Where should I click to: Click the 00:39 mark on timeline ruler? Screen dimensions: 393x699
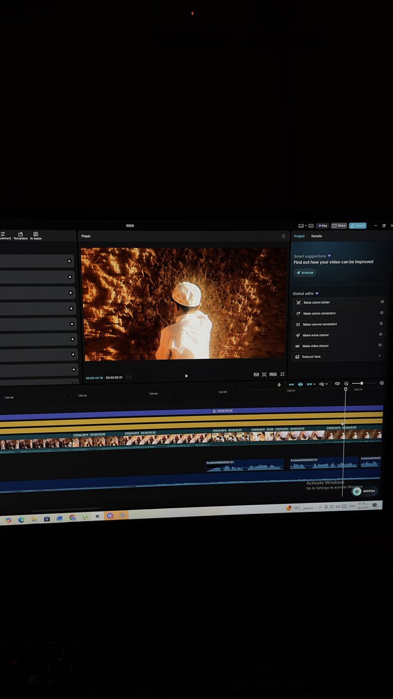point(223,392)
